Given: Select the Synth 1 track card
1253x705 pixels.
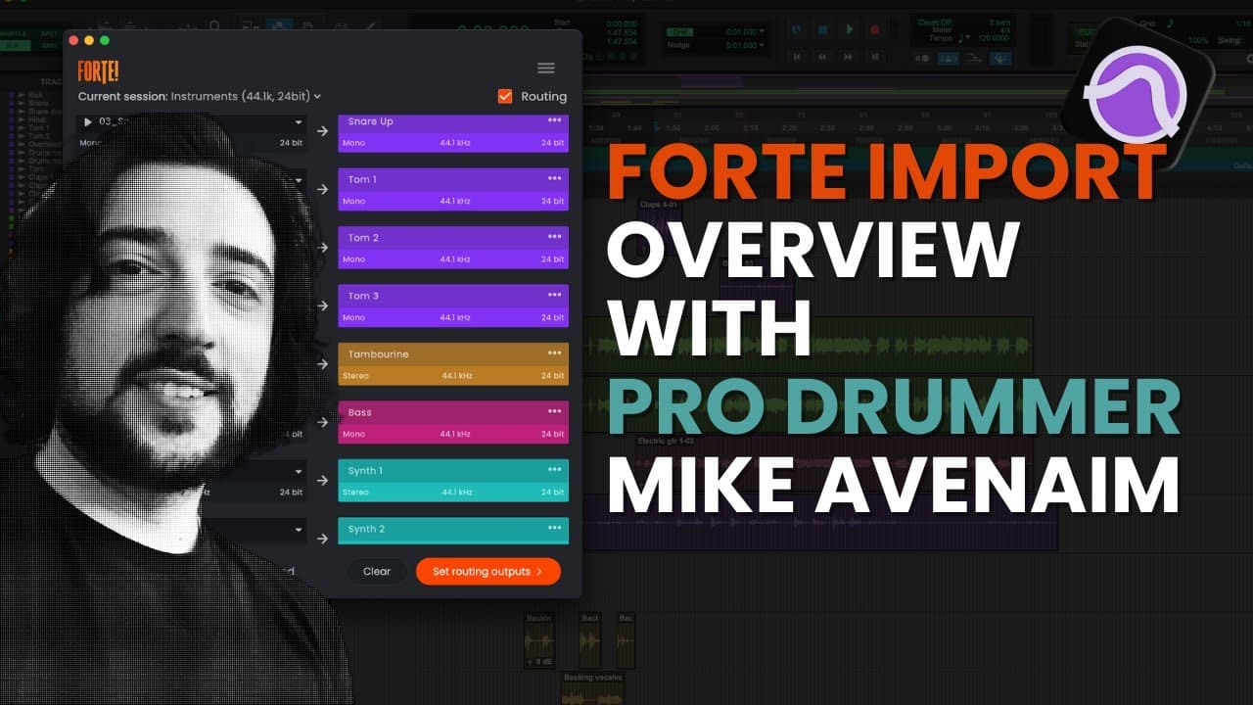Looking at the screenshot, I should (x=453, y=481).
